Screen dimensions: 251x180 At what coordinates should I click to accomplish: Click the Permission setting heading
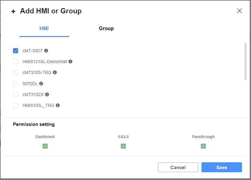click(x=34, y=124)
